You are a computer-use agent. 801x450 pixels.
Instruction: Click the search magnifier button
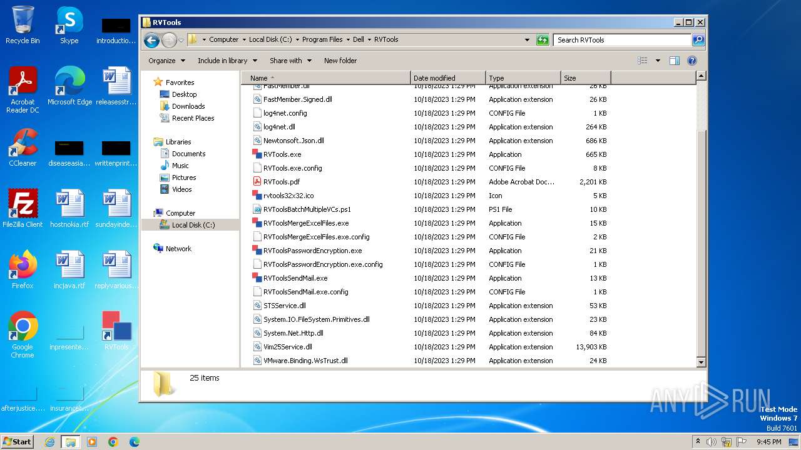click(698, 40)
